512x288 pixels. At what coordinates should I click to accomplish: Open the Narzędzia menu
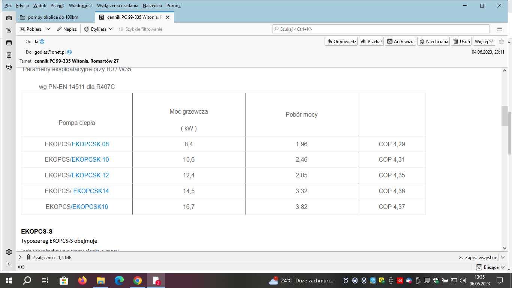tap(152, 6)
